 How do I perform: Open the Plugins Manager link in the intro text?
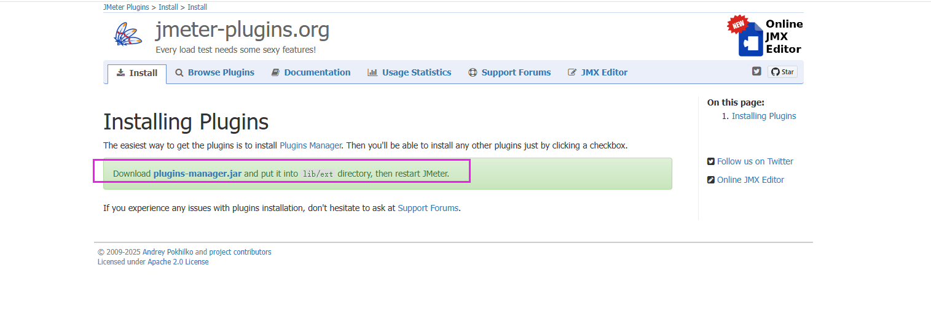[x=310, y=145]
